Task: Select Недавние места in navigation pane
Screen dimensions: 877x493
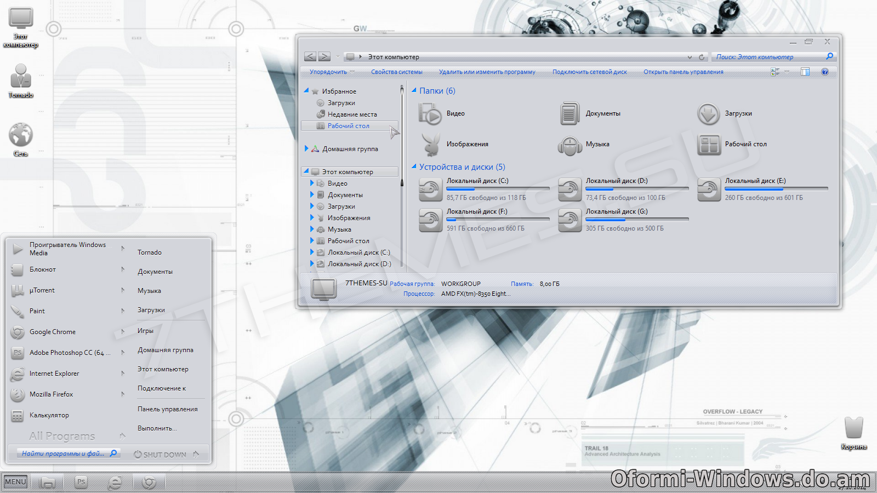Action: pyautogui.click(x=352, y=114)
